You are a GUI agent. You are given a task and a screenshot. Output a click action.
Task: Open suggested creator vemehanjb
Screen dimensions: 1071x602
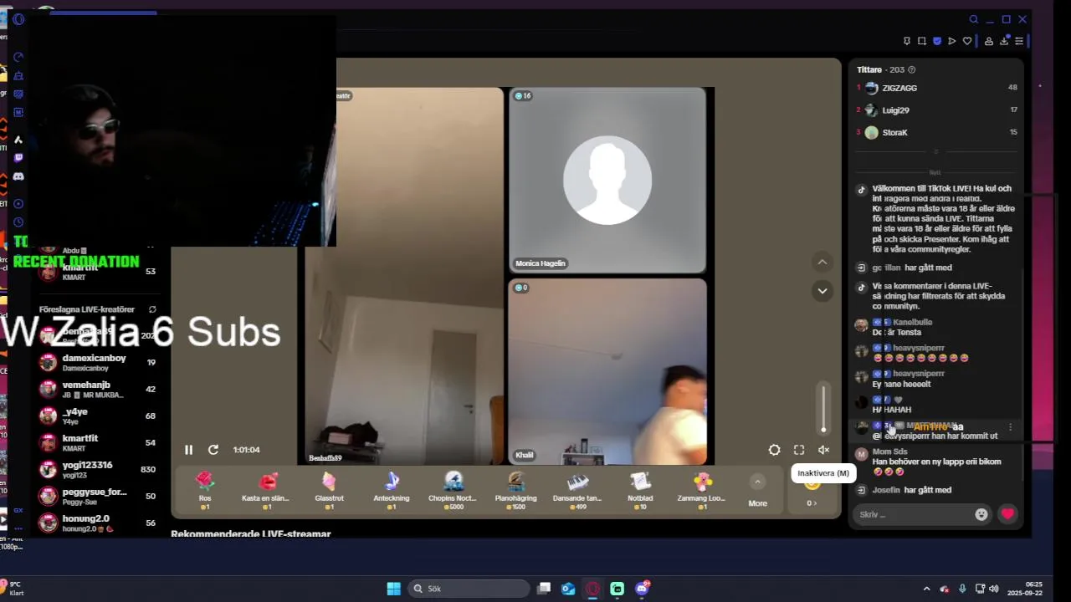point(97,389)
